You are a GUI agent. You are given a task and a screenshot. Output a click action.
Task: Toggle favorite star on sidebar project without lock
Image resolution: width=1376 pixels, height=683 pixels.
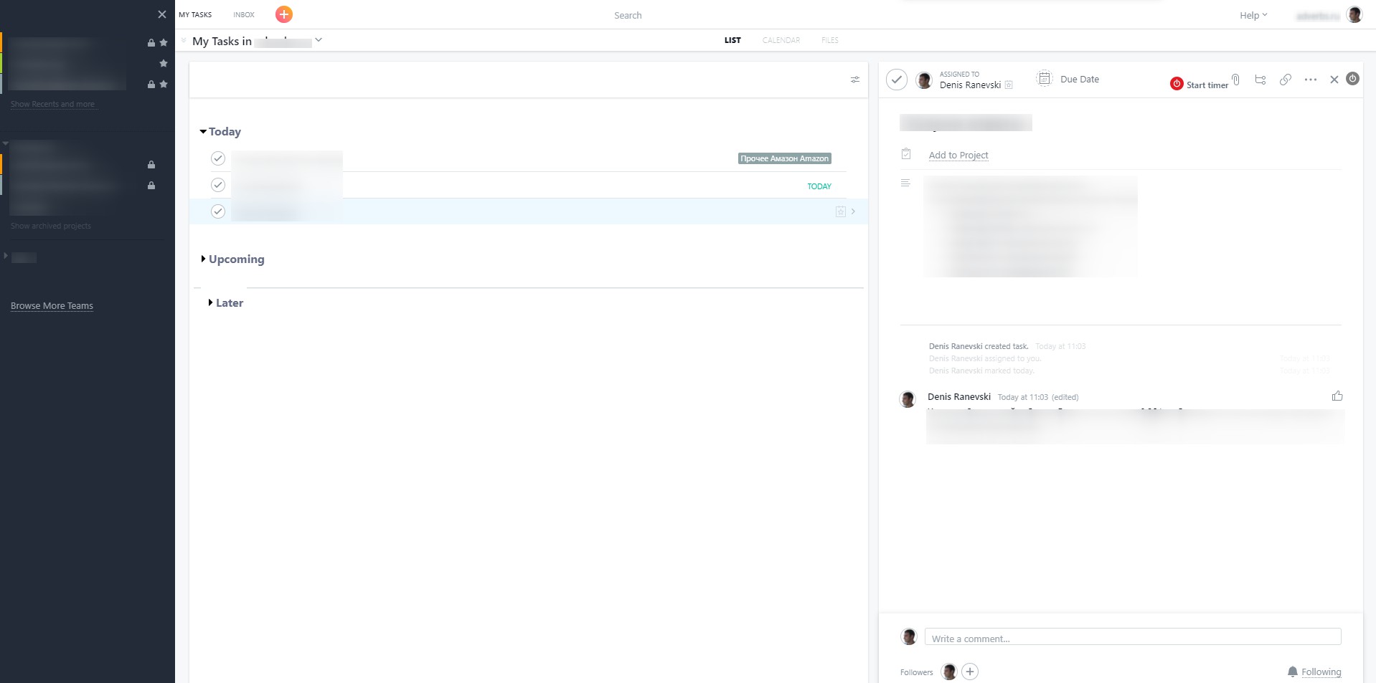pos(164,63)
